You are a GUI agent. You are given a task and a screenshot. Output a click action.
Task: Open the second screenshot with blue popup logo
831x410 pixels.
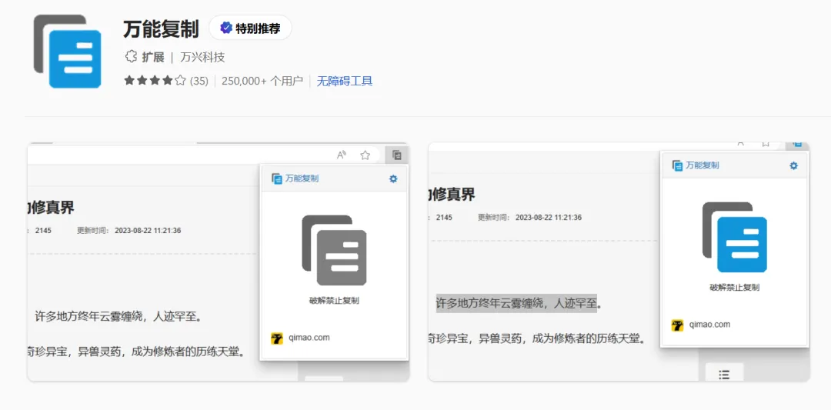click(x=619, y=262)
